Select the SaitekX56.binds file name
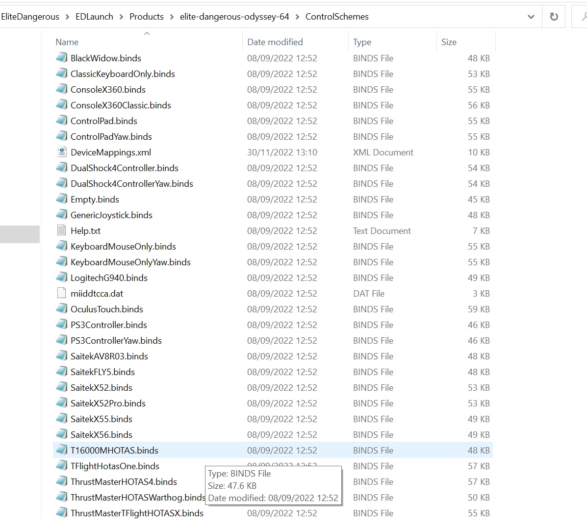 [x=102, y=434]
